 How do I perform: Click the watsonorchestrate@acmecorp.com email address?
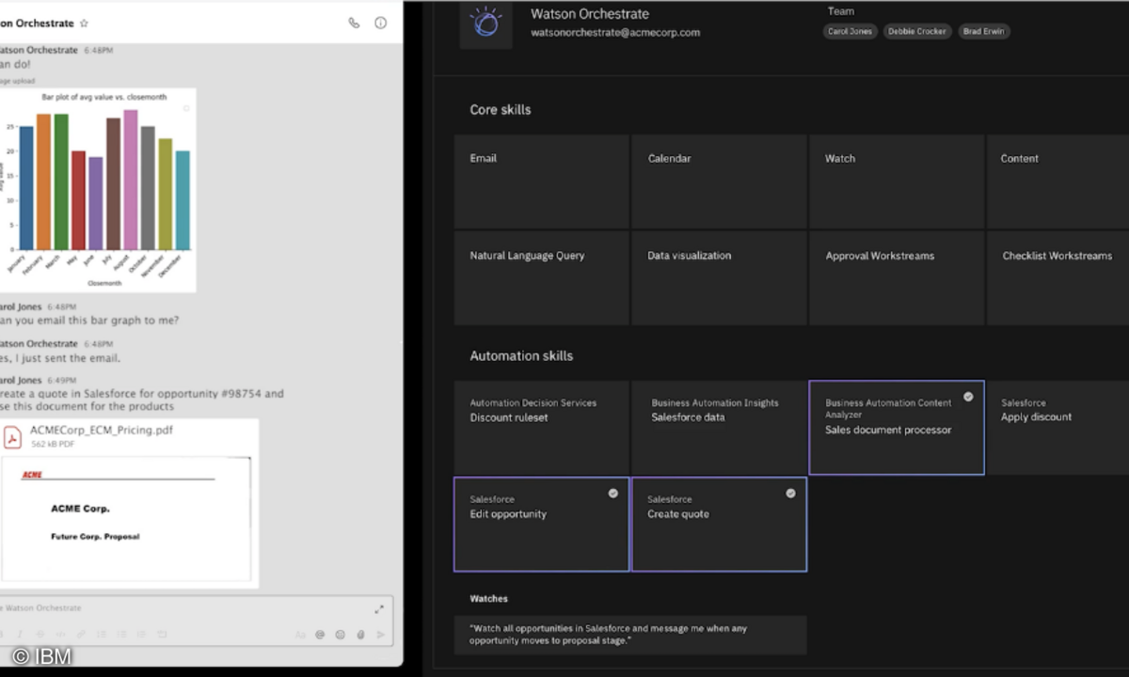615,32
